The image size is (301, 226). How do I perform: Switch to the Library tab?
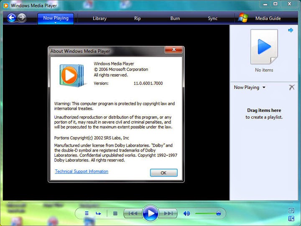99,18
